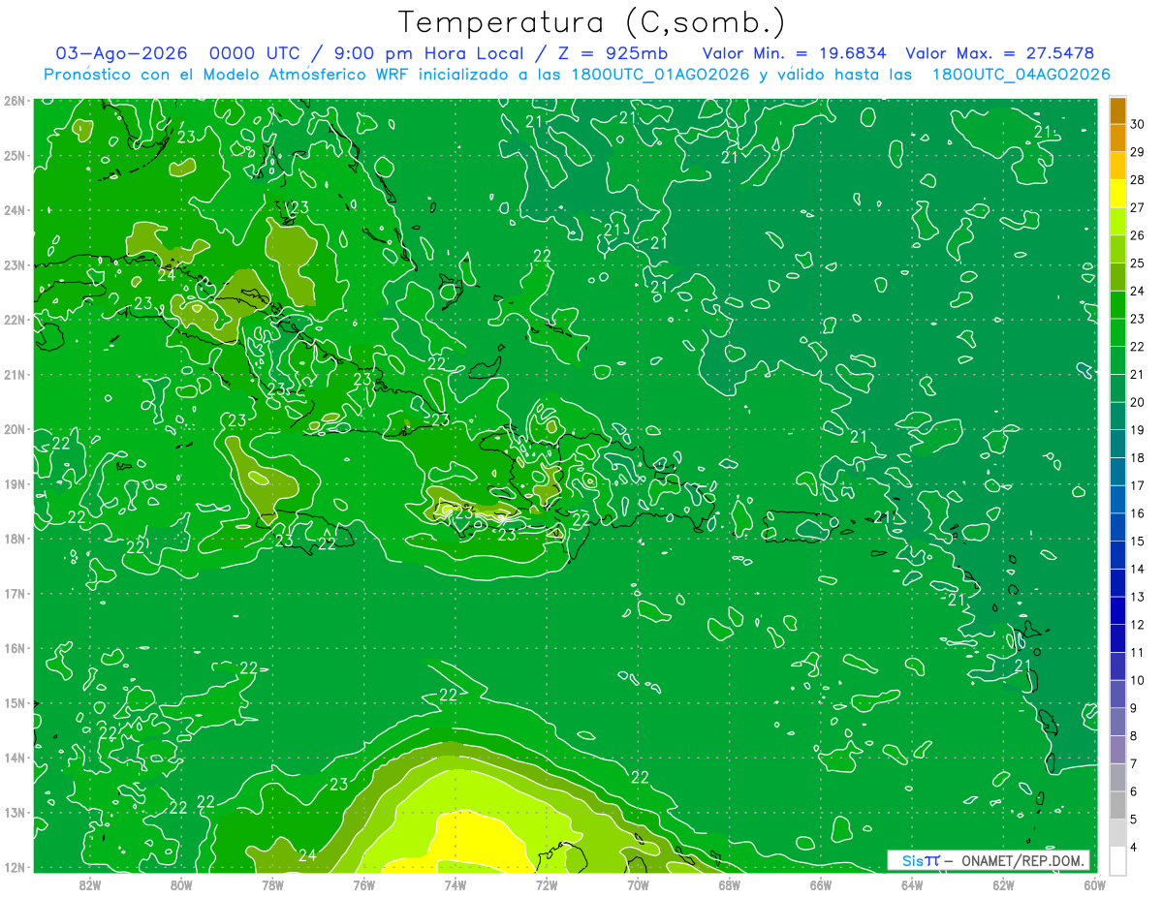
Task: Pick purple color bar segment between 7 and 8
Action: tap(1117, 750)
